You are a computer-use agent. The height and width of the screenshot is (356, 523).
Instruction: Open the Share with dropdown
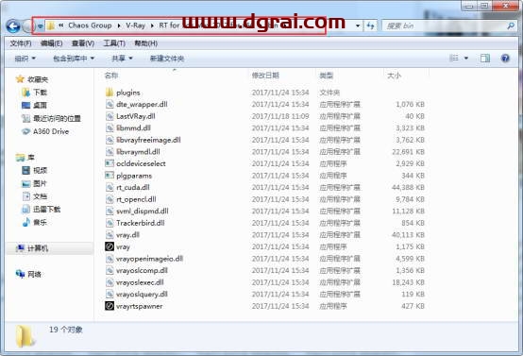[122, 59]
